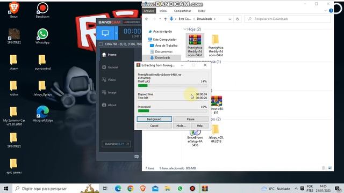Open Image settings in Bandicam sidebar
Viewport: 344px width, 193px height.
(x=109, y=93)
